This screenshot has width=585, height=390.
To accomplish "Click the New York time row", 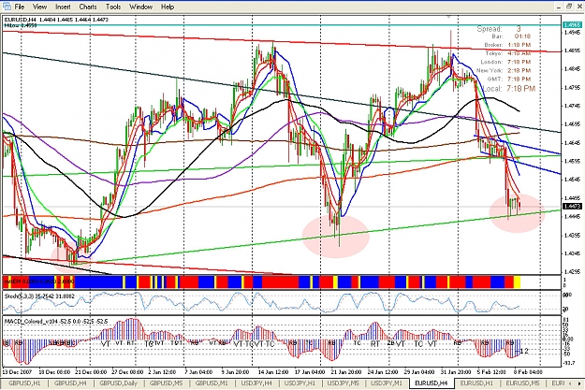I will point(504,70).
